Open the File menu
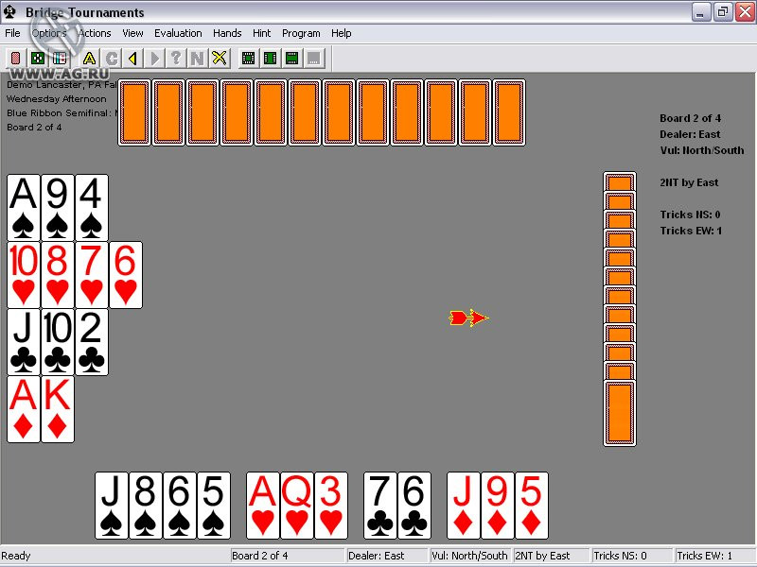 click(x=12, y=33)
